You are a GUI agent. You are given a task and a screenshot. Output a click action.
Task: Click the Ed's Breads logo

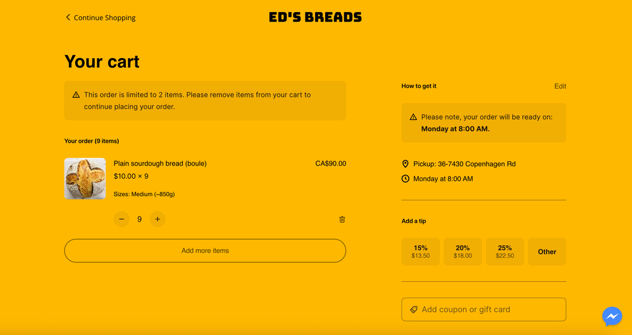click(x=315, y=18)
